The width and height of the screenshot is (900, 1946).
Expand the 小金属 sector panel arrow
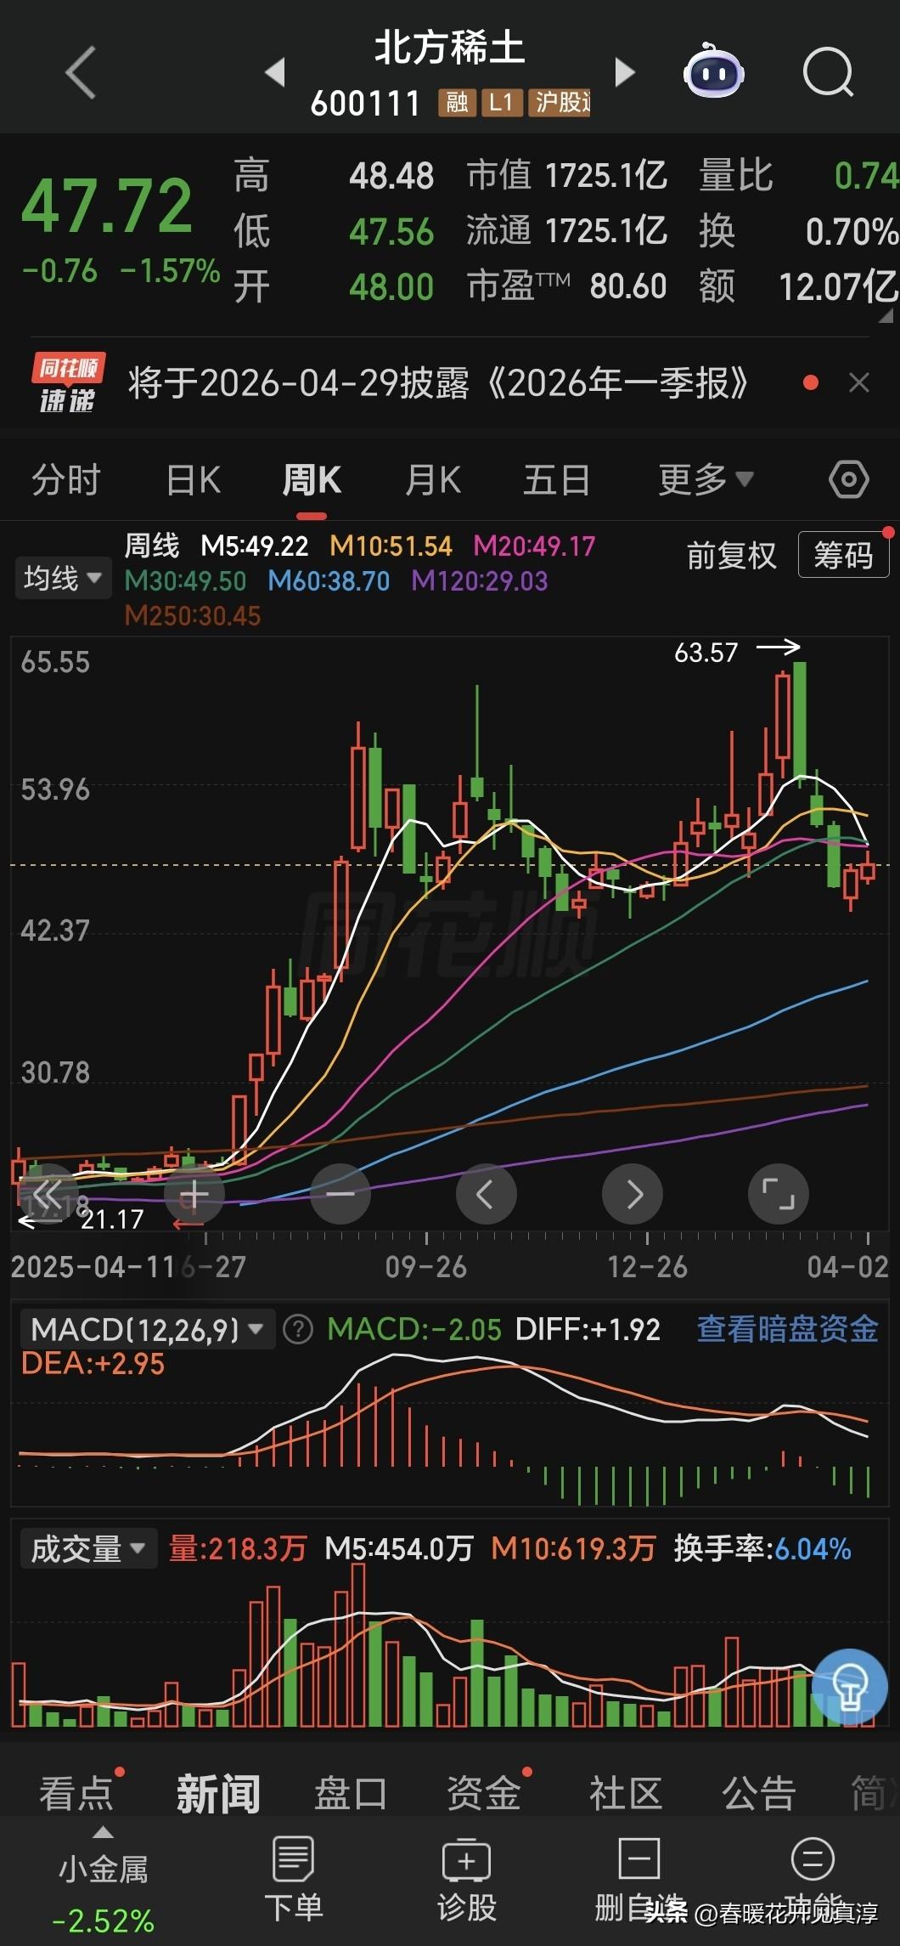(x=103, y=1832)
